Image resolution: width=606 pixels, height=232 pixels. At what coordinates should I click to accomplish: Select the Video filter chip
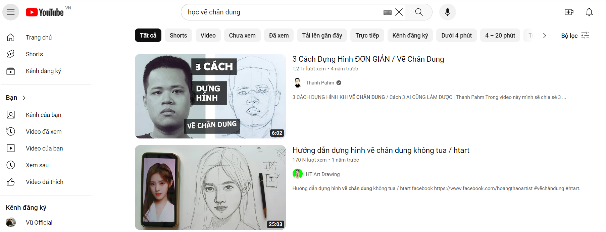pos(208,35)
